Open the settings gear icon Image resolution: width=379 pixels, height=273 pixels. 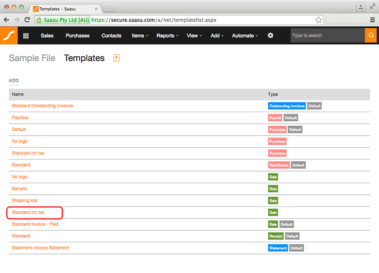[271, 35]
